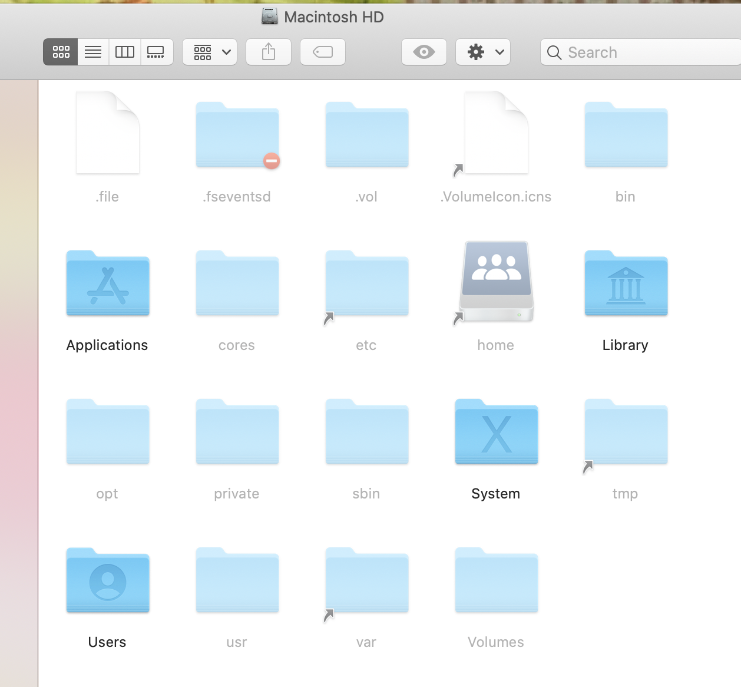
Task: Select the .vol folder icon
Action: pyautogui.click(x=367, y=135)
